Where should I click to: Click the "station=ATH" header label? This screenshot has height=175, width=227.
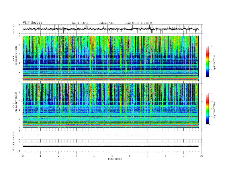point(106,23)
